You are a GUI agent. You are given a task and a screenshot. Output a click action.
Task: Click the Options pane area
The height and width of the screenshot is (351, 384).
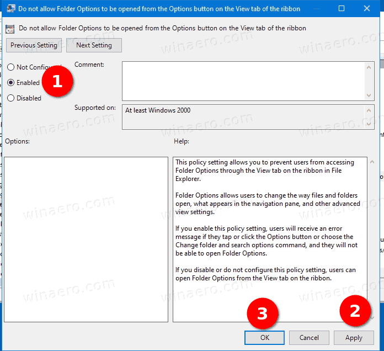pos(86,240)
